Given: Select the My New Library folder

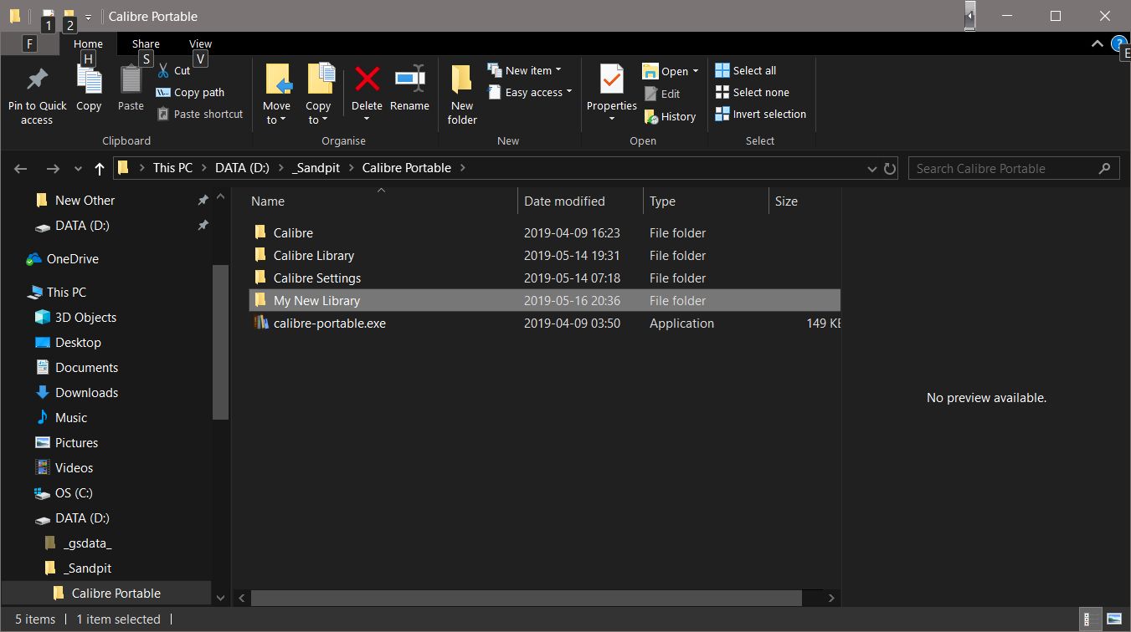Looking at the screenshot, I should (544, 301).
